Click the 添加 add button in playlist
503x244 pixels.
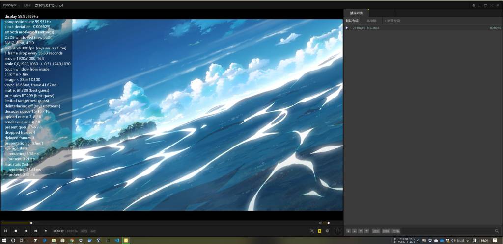pyautogui.click(x=376, y=231)
